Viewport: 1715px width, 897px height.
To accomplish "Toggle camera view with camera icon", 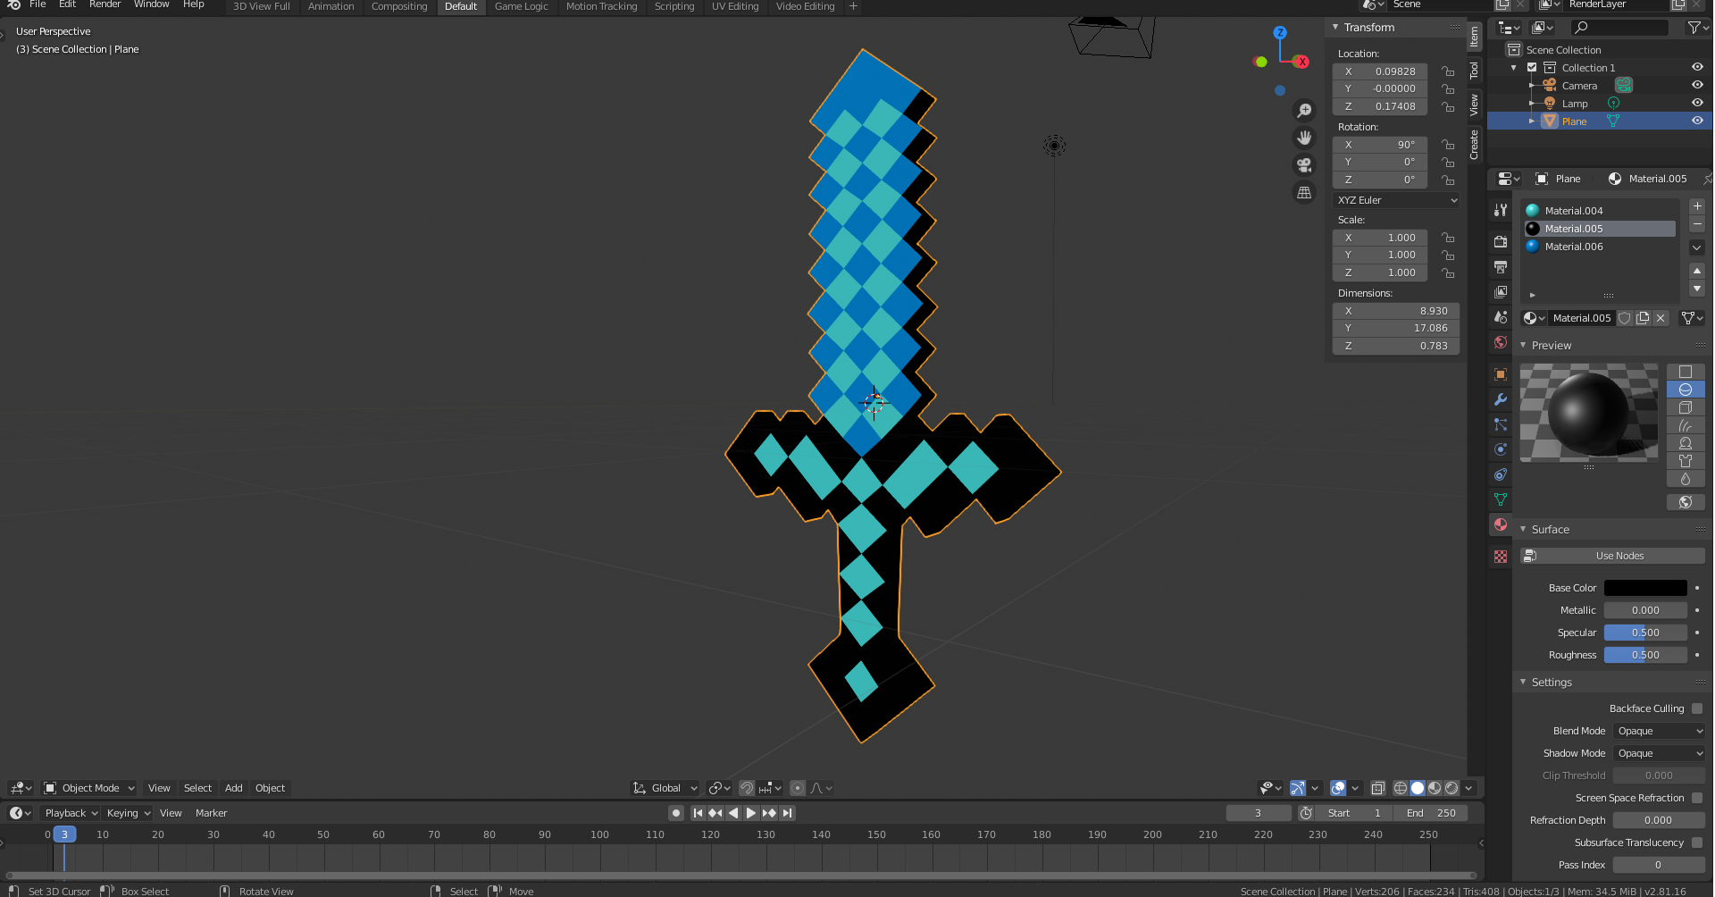I will pos(1304,165).
